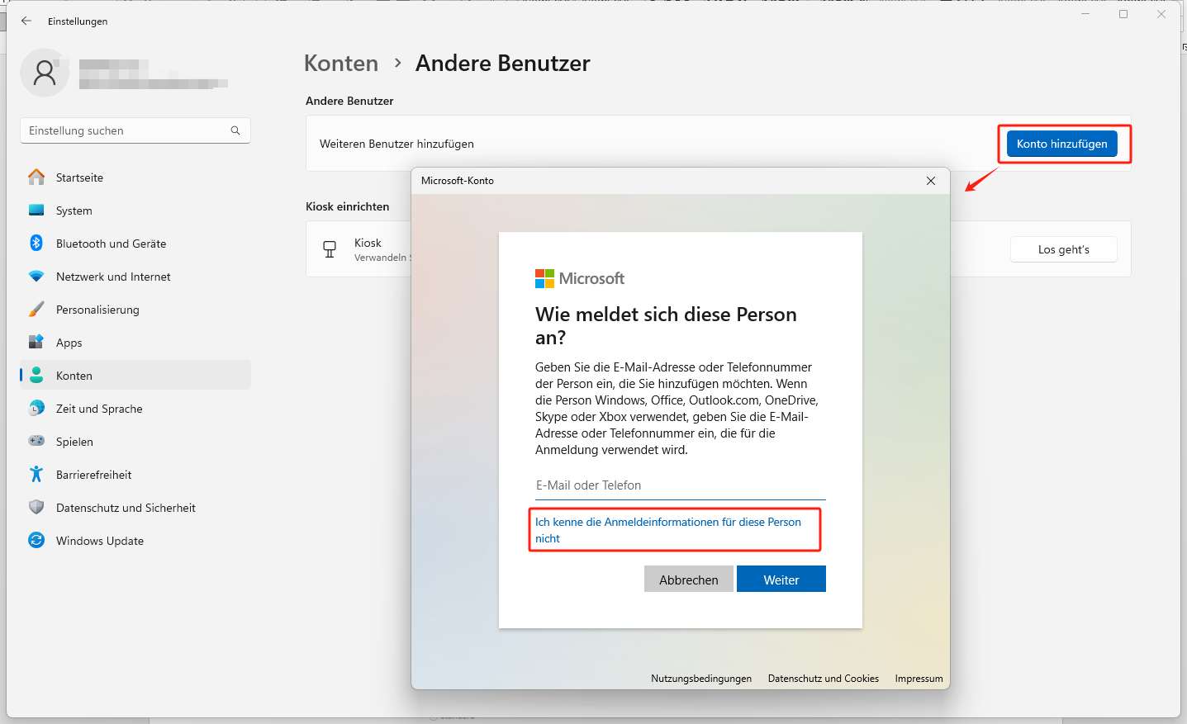Open Netzwerk und Internet category

135,277
